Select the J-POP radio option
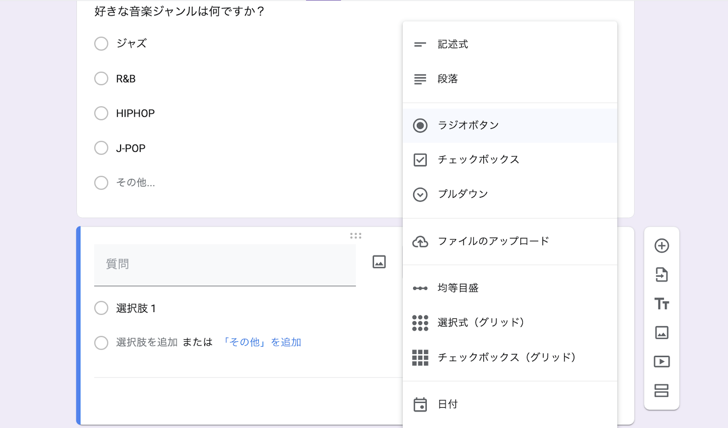The width and height of the screenshot is (728, 428). click(x=101, y=148)
